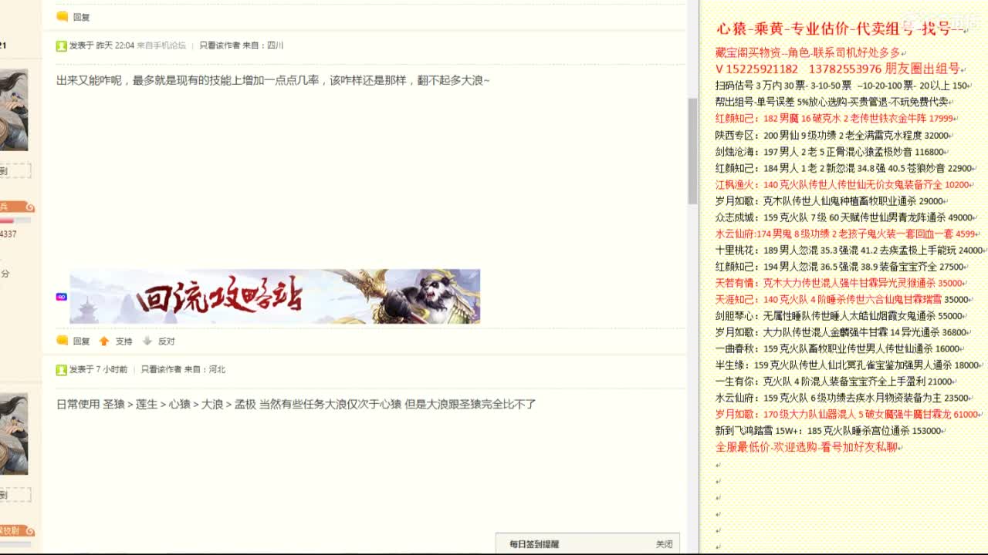Click the post text starting 出来又能咋呢
The height and width of the screenshot is (555, 988).
tap(272, 80)
